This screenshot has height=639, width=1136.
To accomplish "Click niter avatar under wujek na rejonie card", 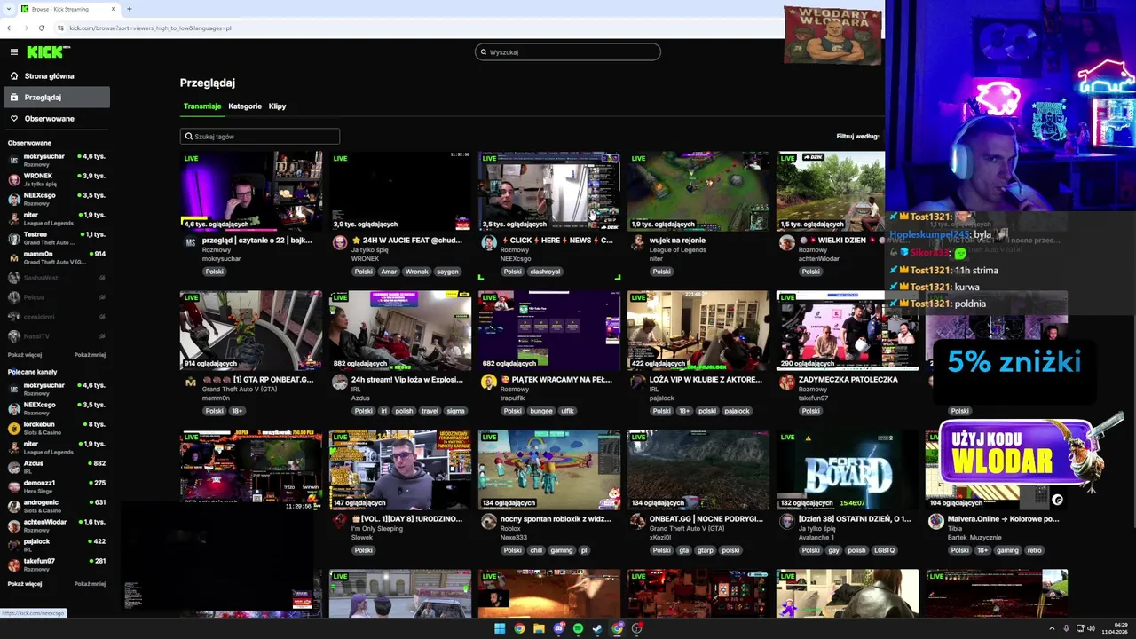I will (x=638, y=242).
